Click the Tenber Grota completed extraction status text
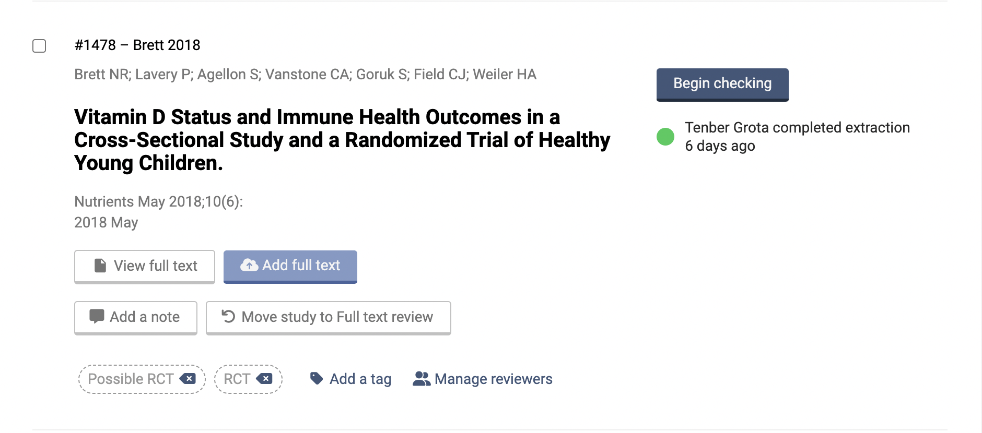 [797, 137]
